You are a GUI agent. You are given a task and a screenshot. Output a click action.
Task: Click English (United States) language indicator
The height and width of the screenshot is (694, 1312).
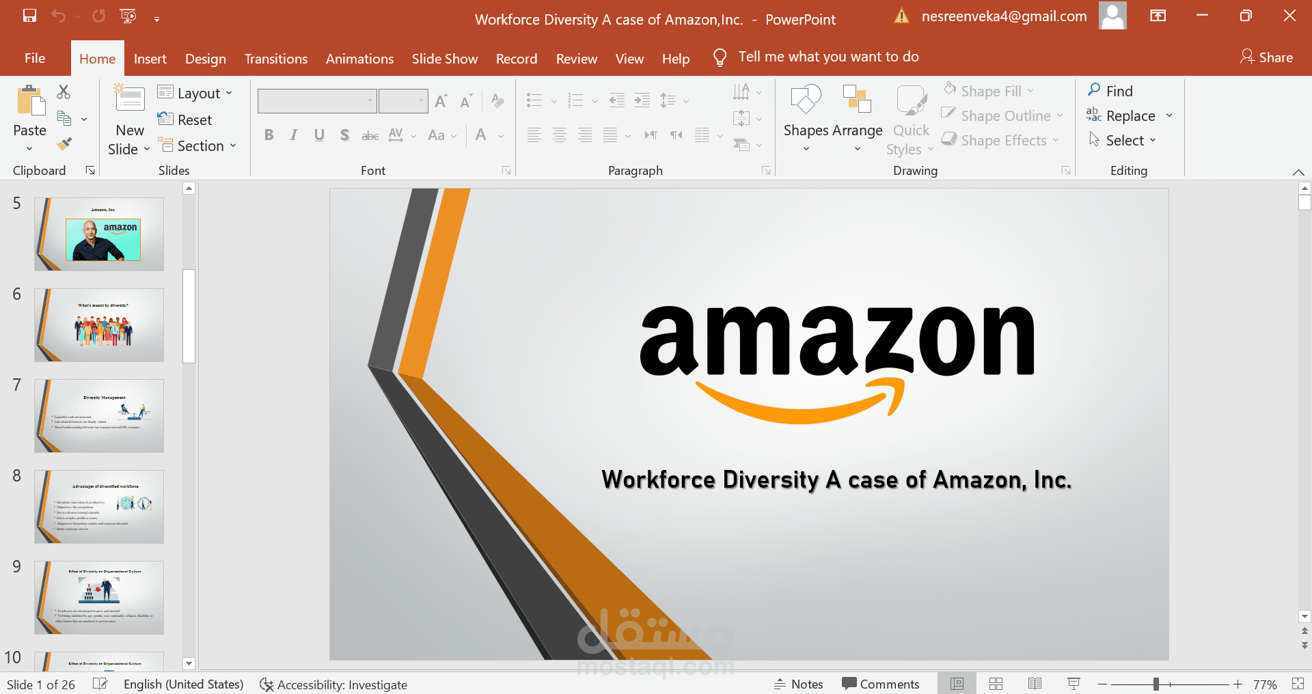pyautogui.click(x=183, y=684)
